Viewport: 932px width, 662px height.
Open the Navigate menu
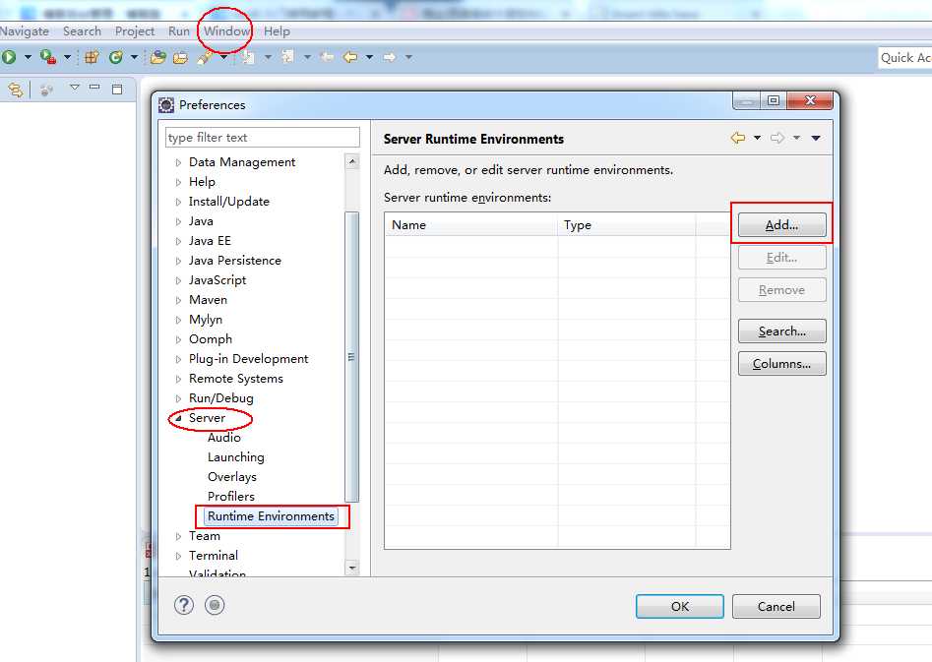25,30
